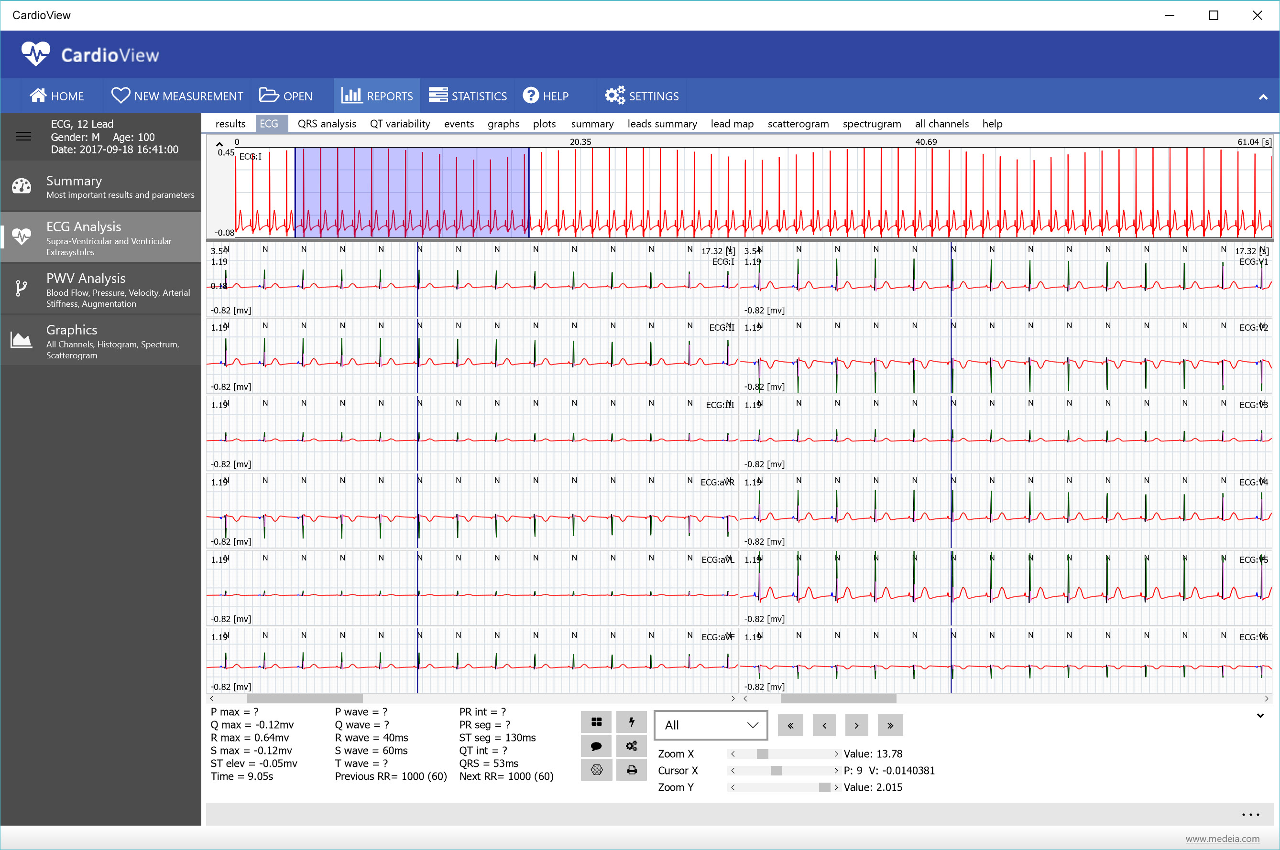1280x850 pixels.
Task: Click the 'Time = 9.05s' value
Action: 242,777
